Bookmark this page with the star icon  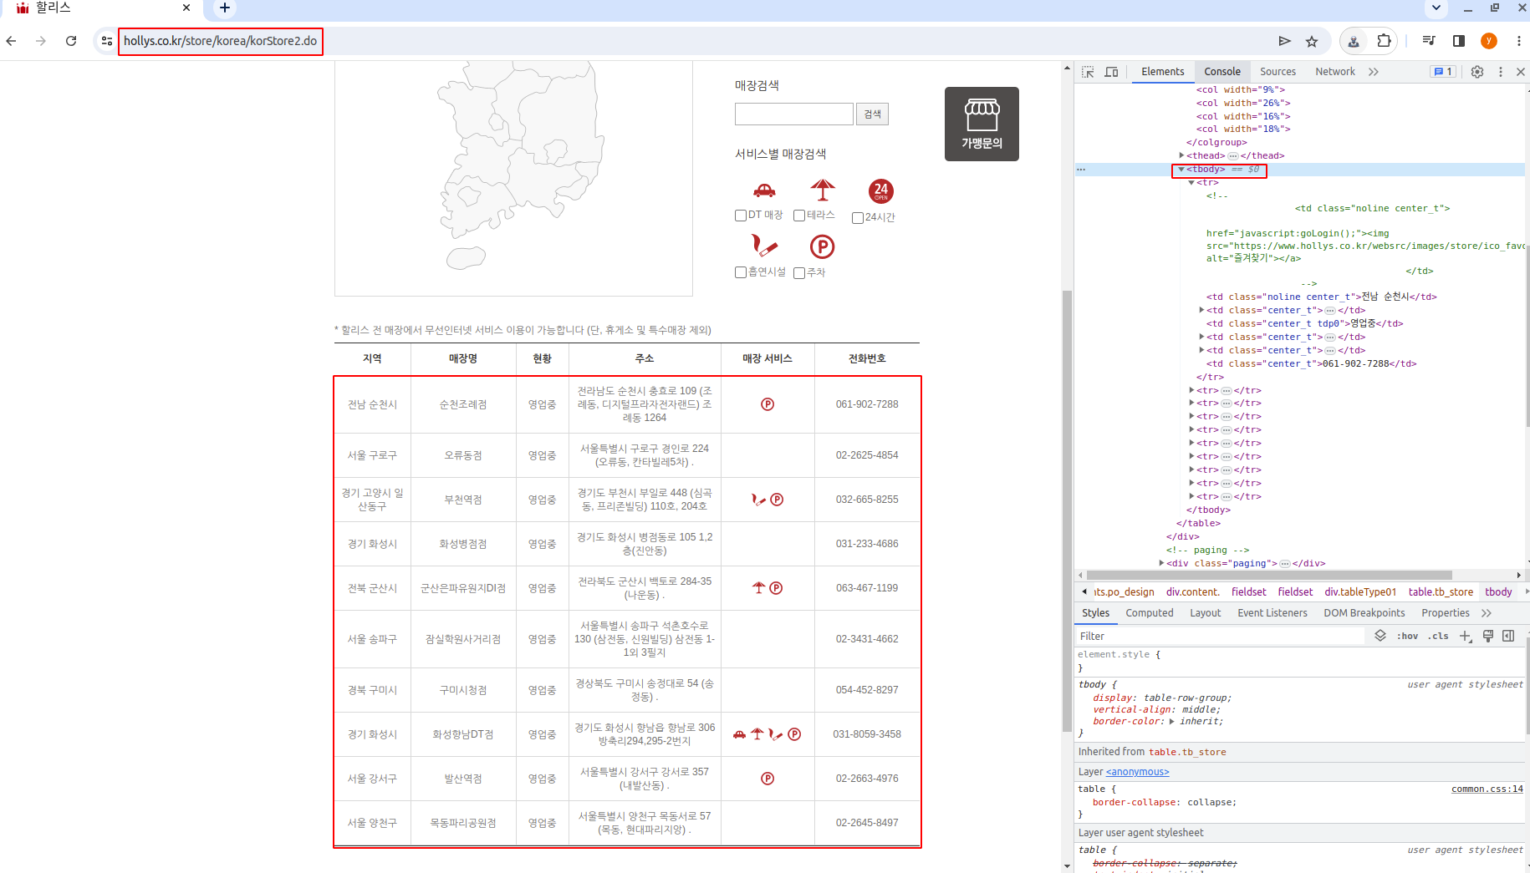pos(1312,41)
